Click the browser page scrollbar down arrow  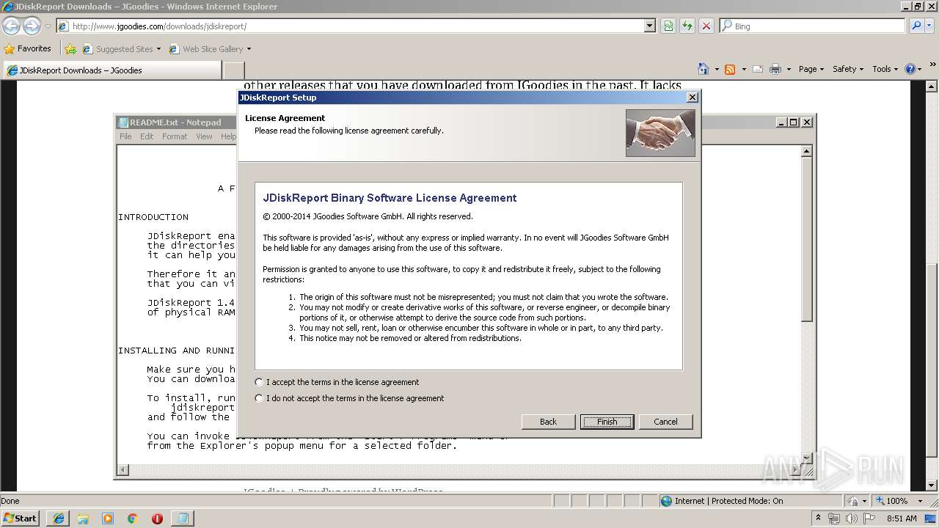tap(932, 485)
